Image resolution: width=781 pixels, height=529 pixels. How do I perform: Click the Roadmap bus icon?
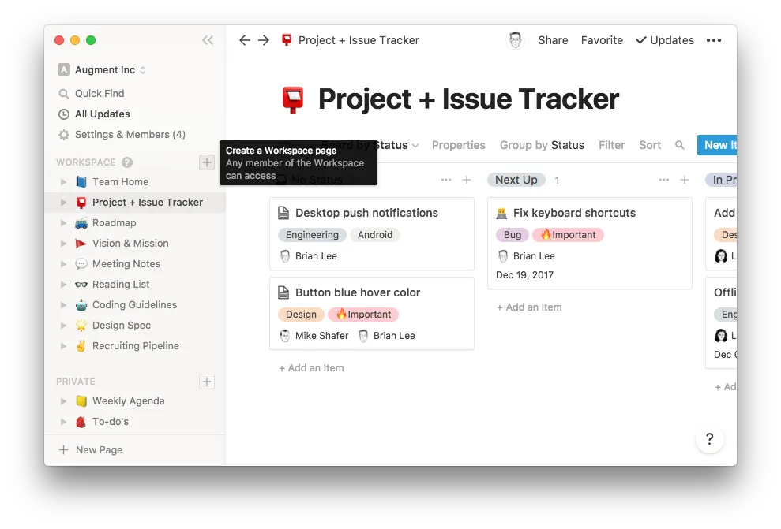(81, 223)
